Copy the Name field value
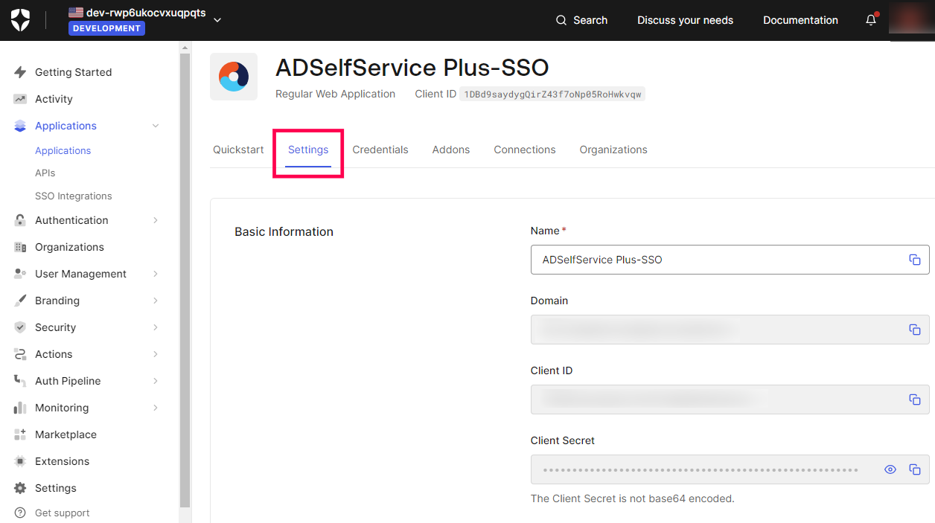Screen dimensions: 935x523 [x=914, y=260]
